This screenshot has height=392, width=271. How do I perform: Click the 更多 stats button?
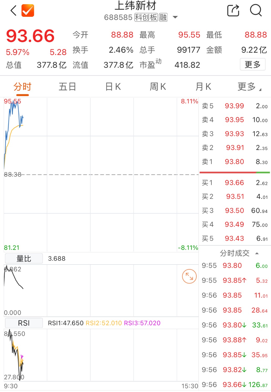[x=253, y=65]
